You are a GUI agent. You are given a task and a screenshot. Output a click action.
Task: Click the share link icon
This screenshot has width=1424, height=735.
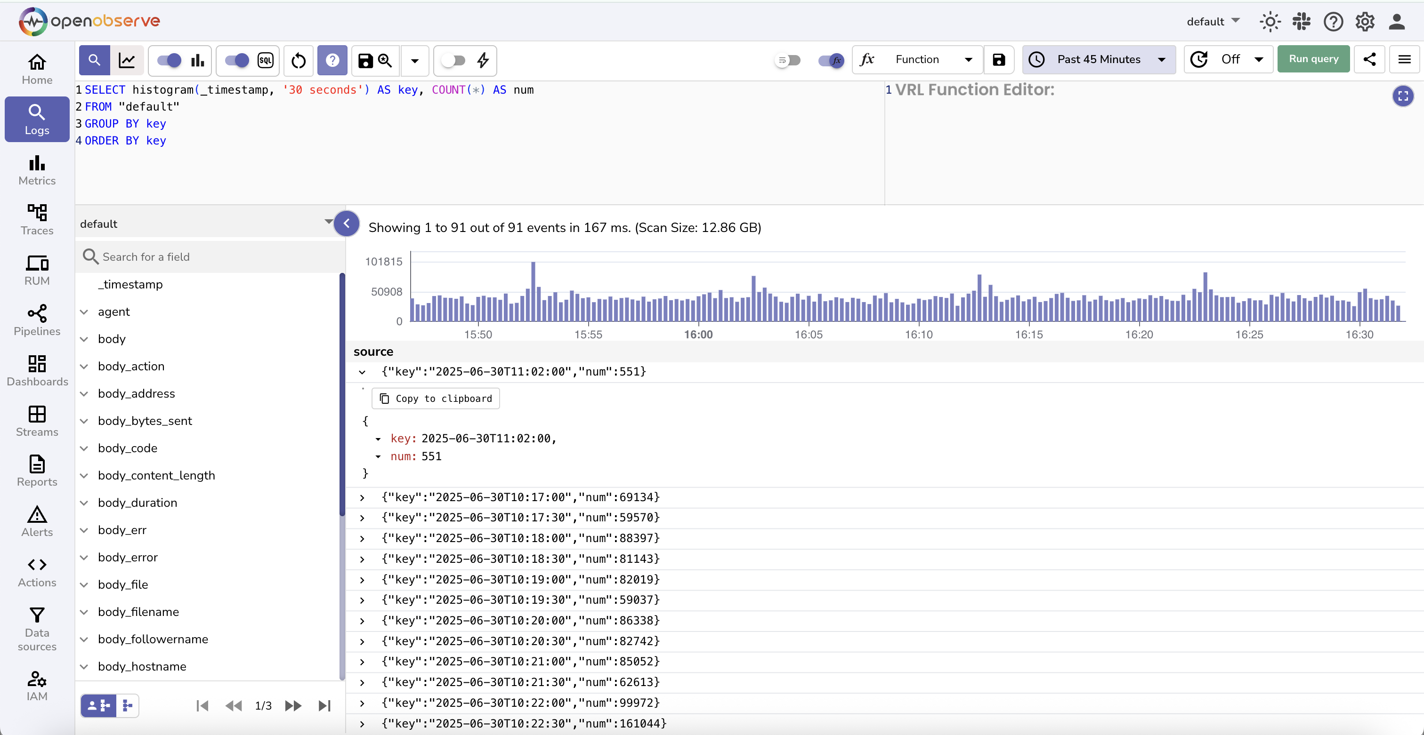[1369, 60]
